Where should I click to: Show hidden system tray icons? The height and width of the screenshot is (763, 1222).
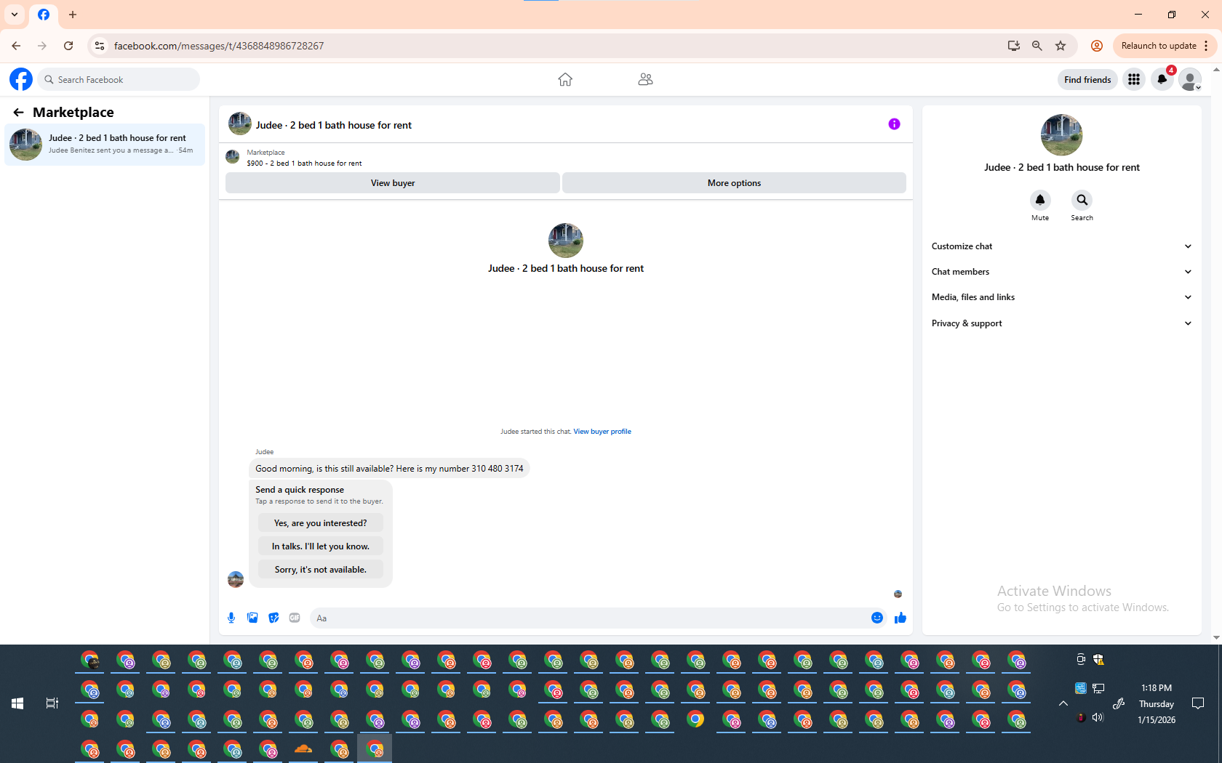point(1063,703)
